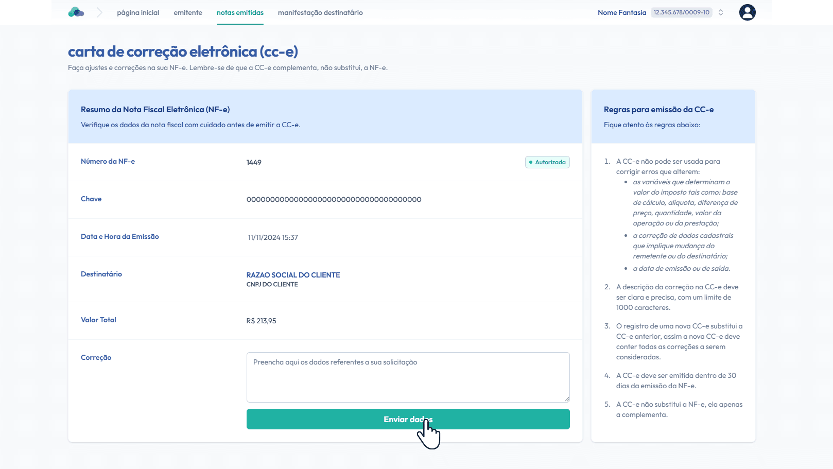Focus the Correção text area
Image resolution: width=833 pixels, height=469 pixels.
tap(408, 377)
